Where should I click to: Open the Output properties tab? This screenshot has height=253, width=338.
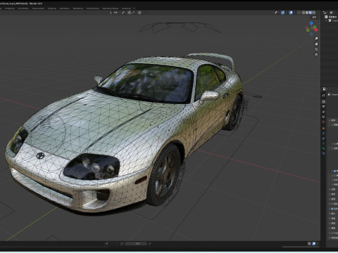pos(324,107)
